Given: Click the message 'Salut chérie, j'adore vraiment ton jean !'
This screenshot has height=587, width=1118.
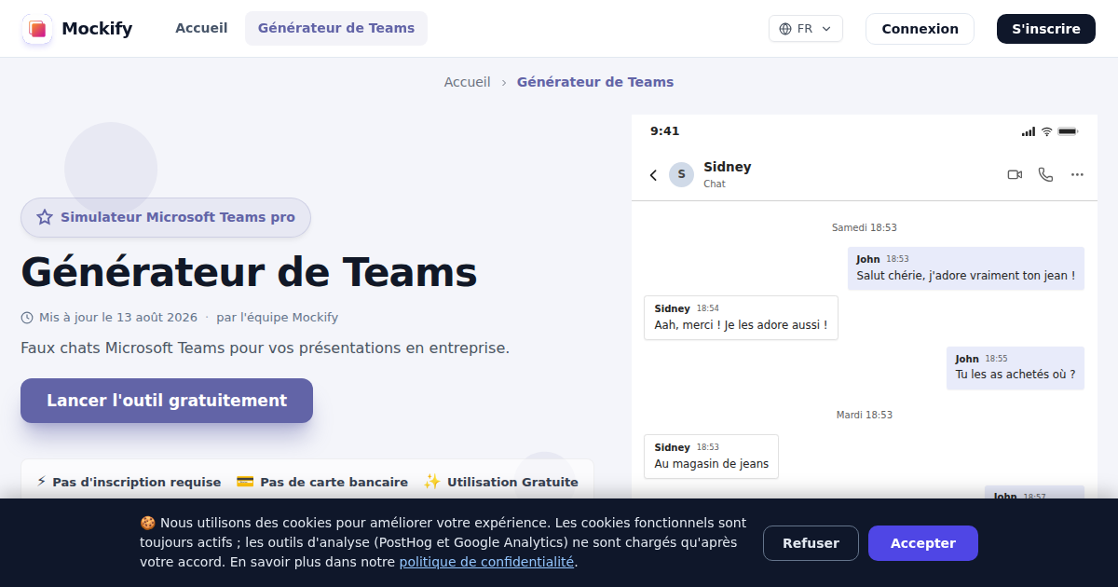Looking at the screenshot, I should tap(966, 268).
